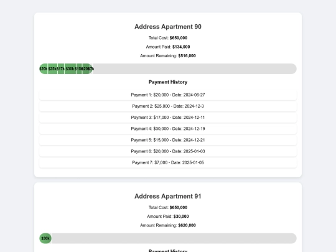Click the $30k segment in Apartment 91 bar
336x252 pixels.
(x=45, y=238)
